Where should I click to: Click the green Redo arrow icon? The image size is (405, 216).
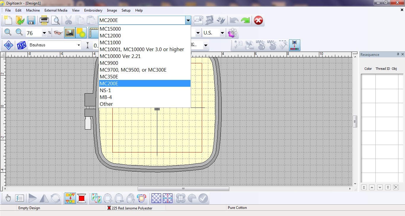pyautogui.click(x=245, y=20)
